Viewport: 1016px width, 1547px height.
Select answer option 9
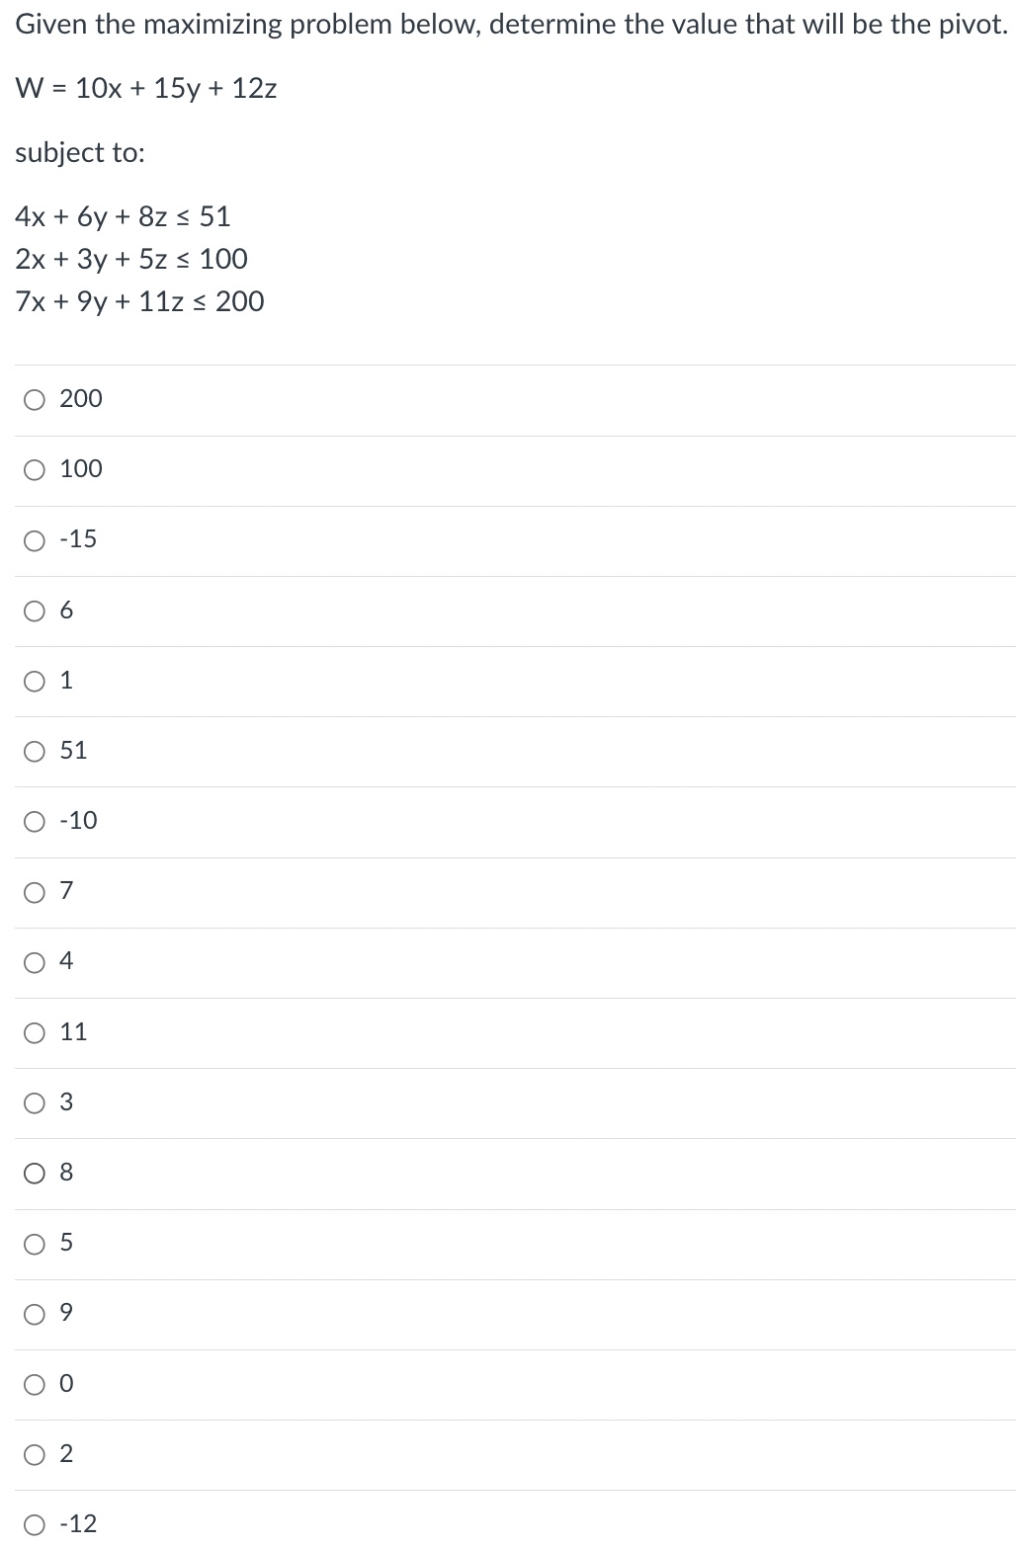click(x=35, y=1313)
